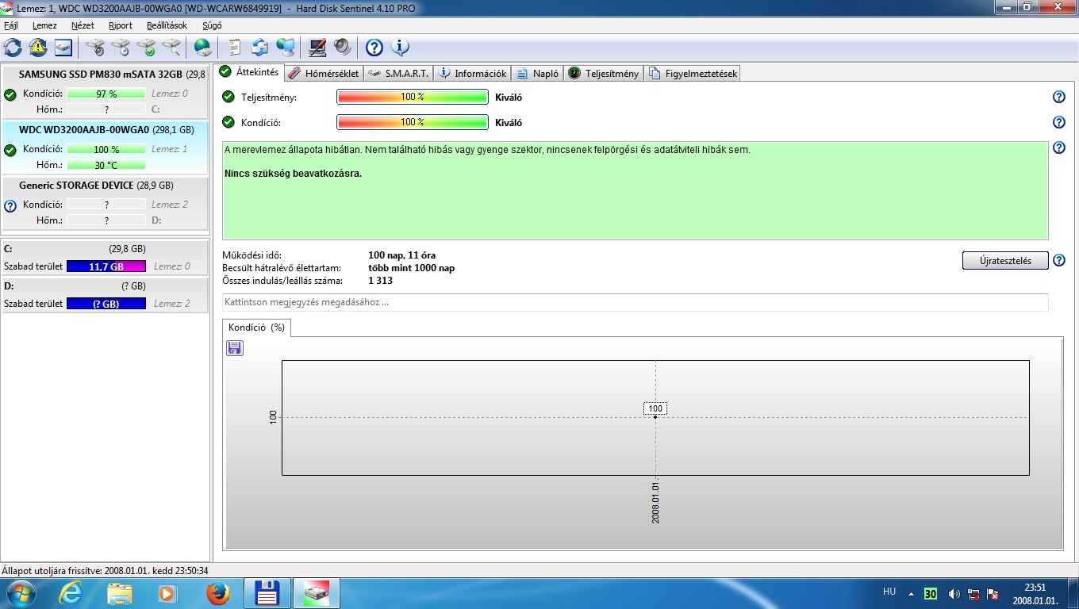This screenshot has width=1079, height=609.
Task: Open Firefox from the taskbar
Action: coord(217,593)
